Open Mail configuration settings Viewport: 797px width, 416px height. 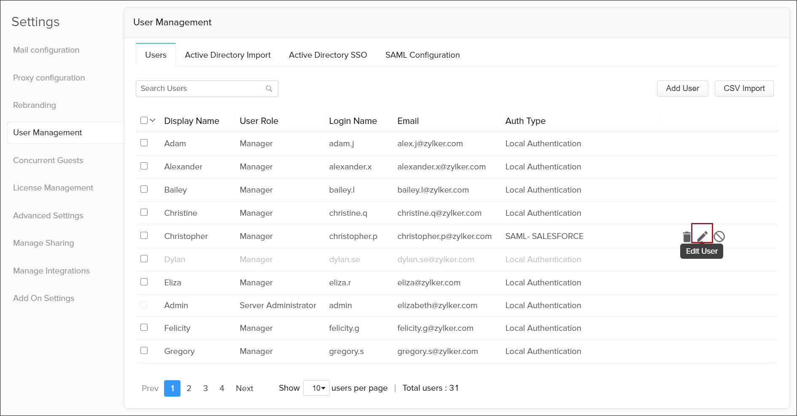[46, 50]
